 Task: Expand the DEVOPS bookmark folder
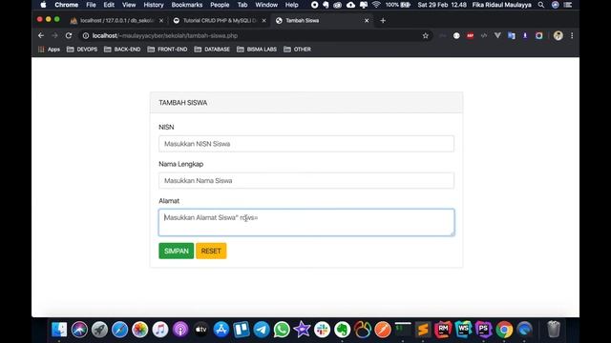pos(82,50)
